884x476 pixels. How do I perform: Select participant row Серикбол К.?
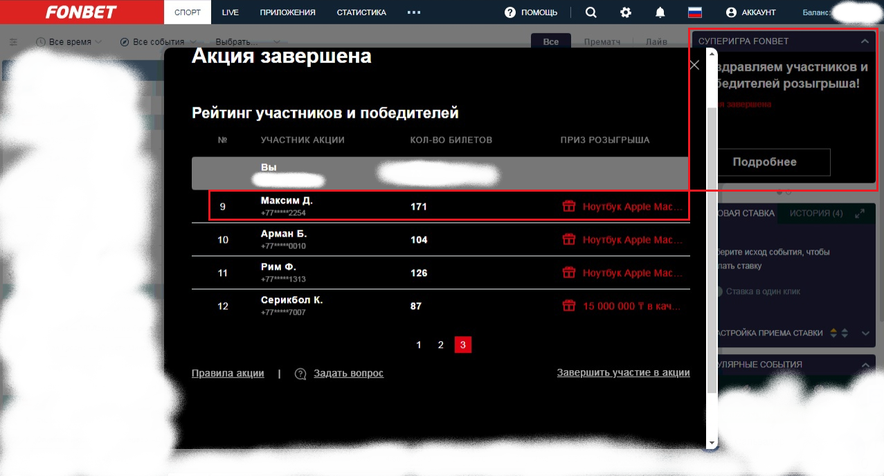[440, 306]
